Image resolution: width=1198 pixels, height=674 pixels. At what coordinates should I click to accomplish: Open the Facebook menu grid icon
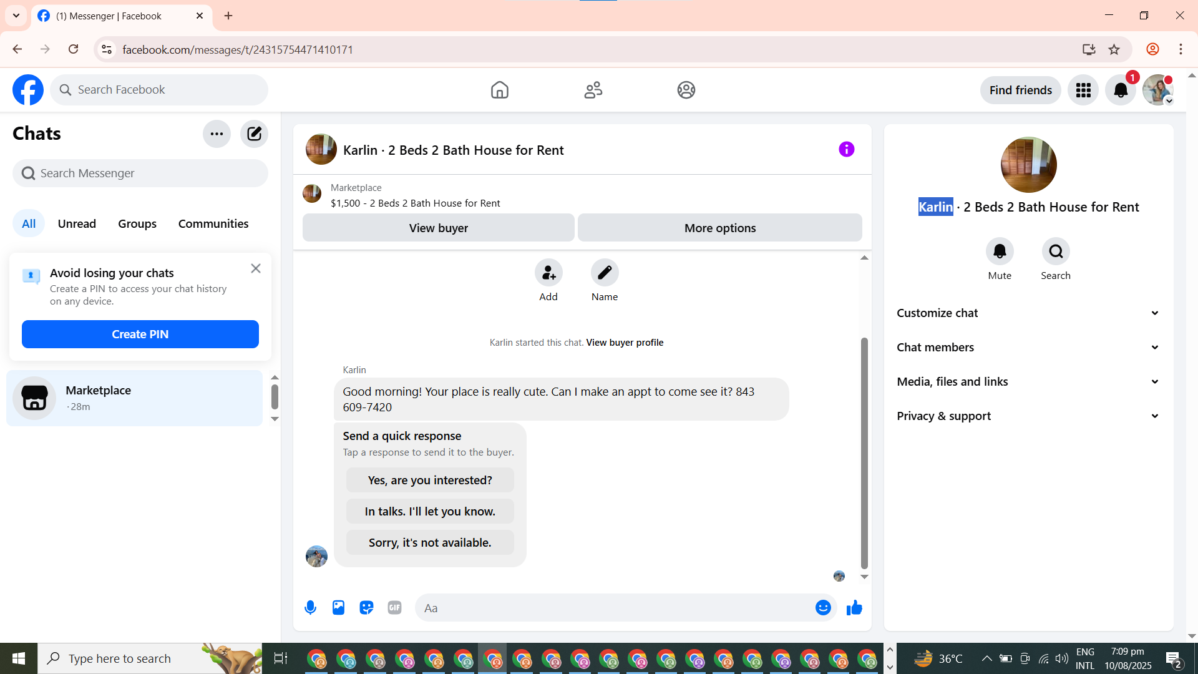[x=1083, y=90]
